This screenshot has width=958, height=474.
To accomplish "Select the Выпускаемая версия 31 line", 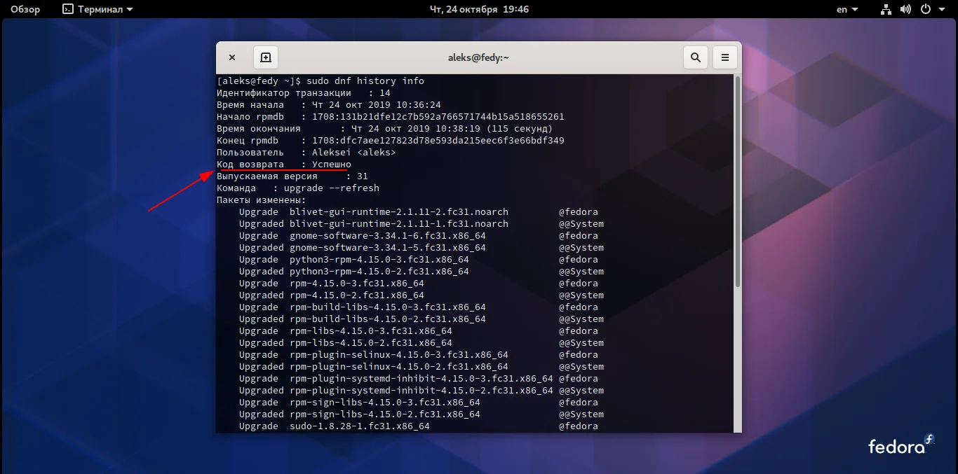I will (292, 176).
